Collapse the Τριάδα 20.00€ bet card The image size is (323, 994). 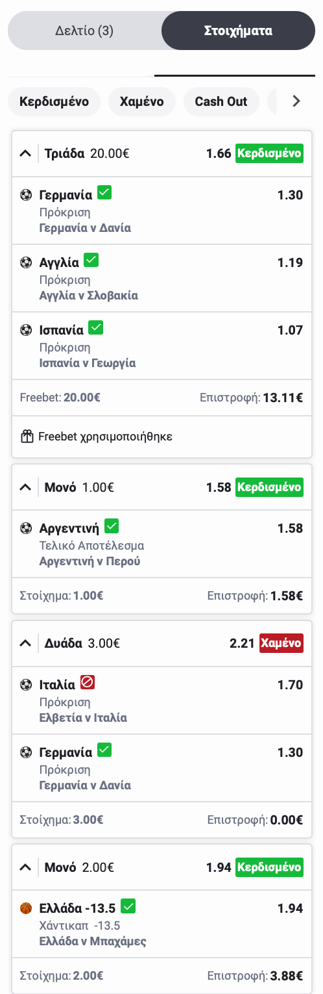click(x=25, y=154)
